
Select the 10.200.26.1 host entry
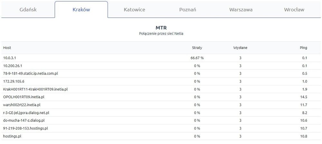point(13,66)
